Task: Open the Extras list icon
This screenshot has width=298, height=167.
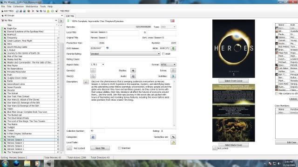Action: [x=173, y=71]
